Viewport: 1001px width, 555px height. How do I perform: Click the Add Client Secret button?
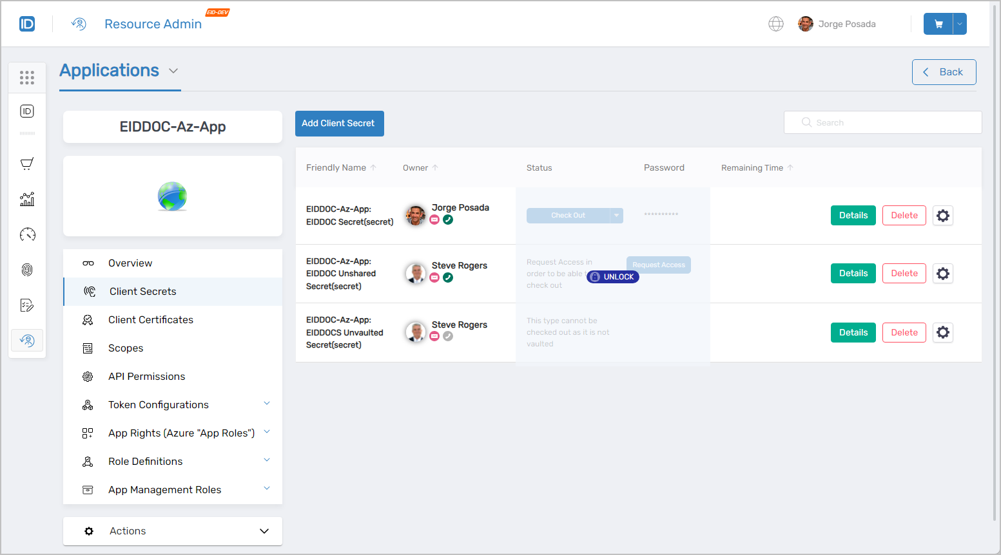339,124
